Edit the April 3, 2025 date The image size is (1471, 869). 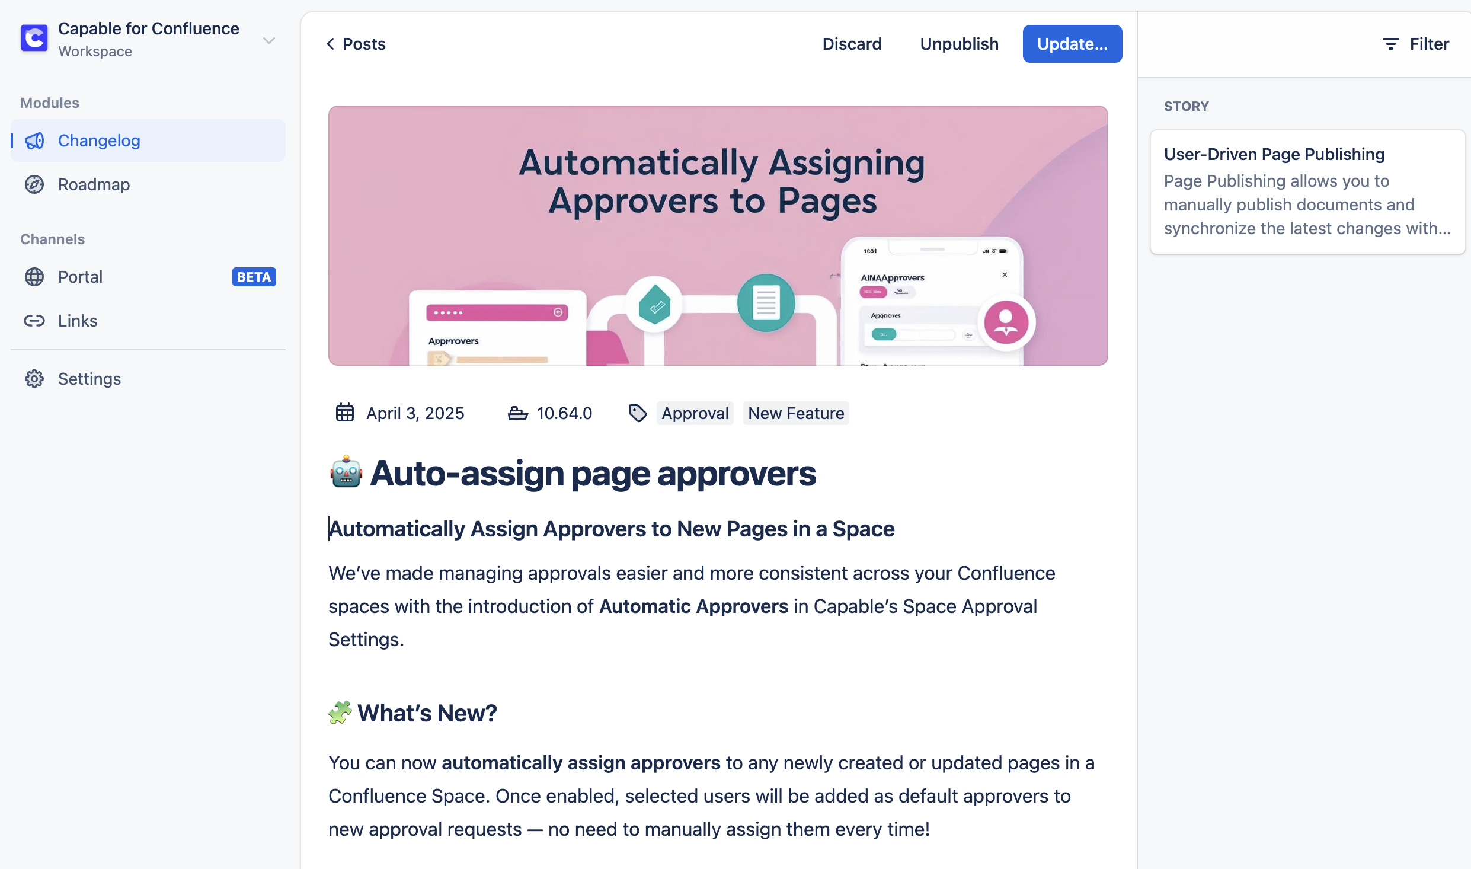pyautogui.click(x=415, y=413)
